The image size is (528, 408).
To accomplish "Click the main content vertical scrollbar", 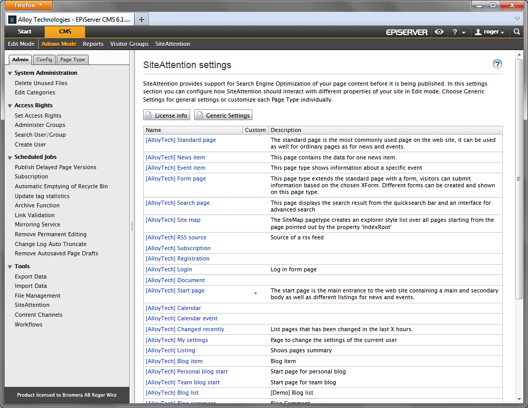I will [x=519, y=178].
